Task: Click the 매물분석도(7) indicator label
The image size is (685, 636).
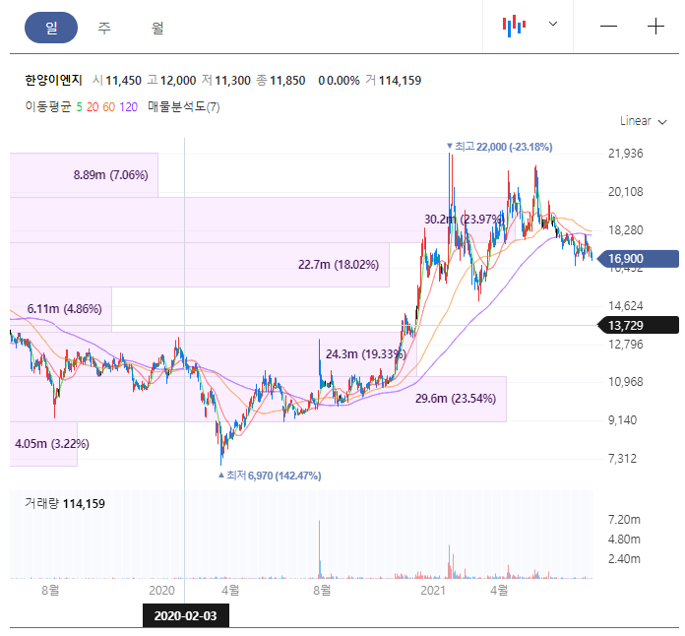Action: click(x=183, y=106)
